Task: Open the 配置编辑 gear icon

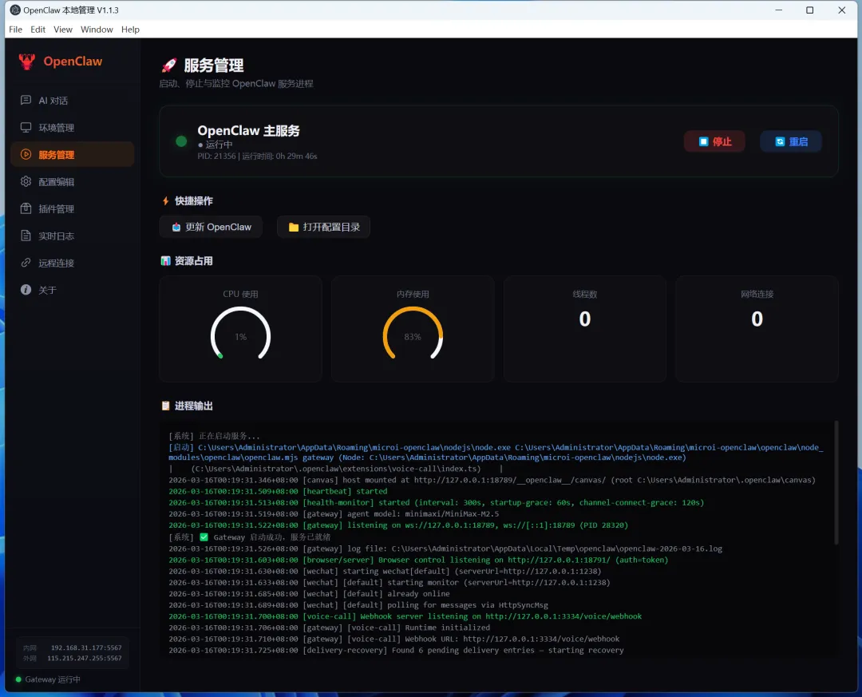Action: [x=26, y=181]
